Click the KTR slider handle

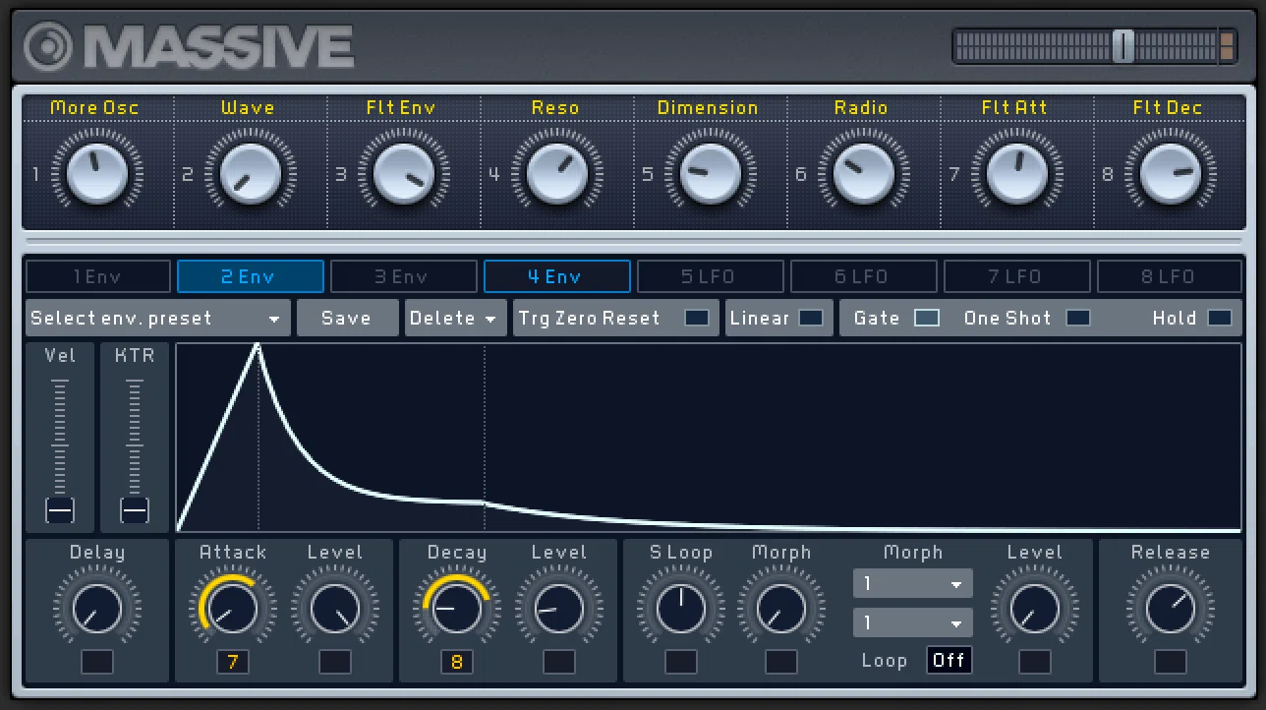pyautogui.click(x=135, y=509)
